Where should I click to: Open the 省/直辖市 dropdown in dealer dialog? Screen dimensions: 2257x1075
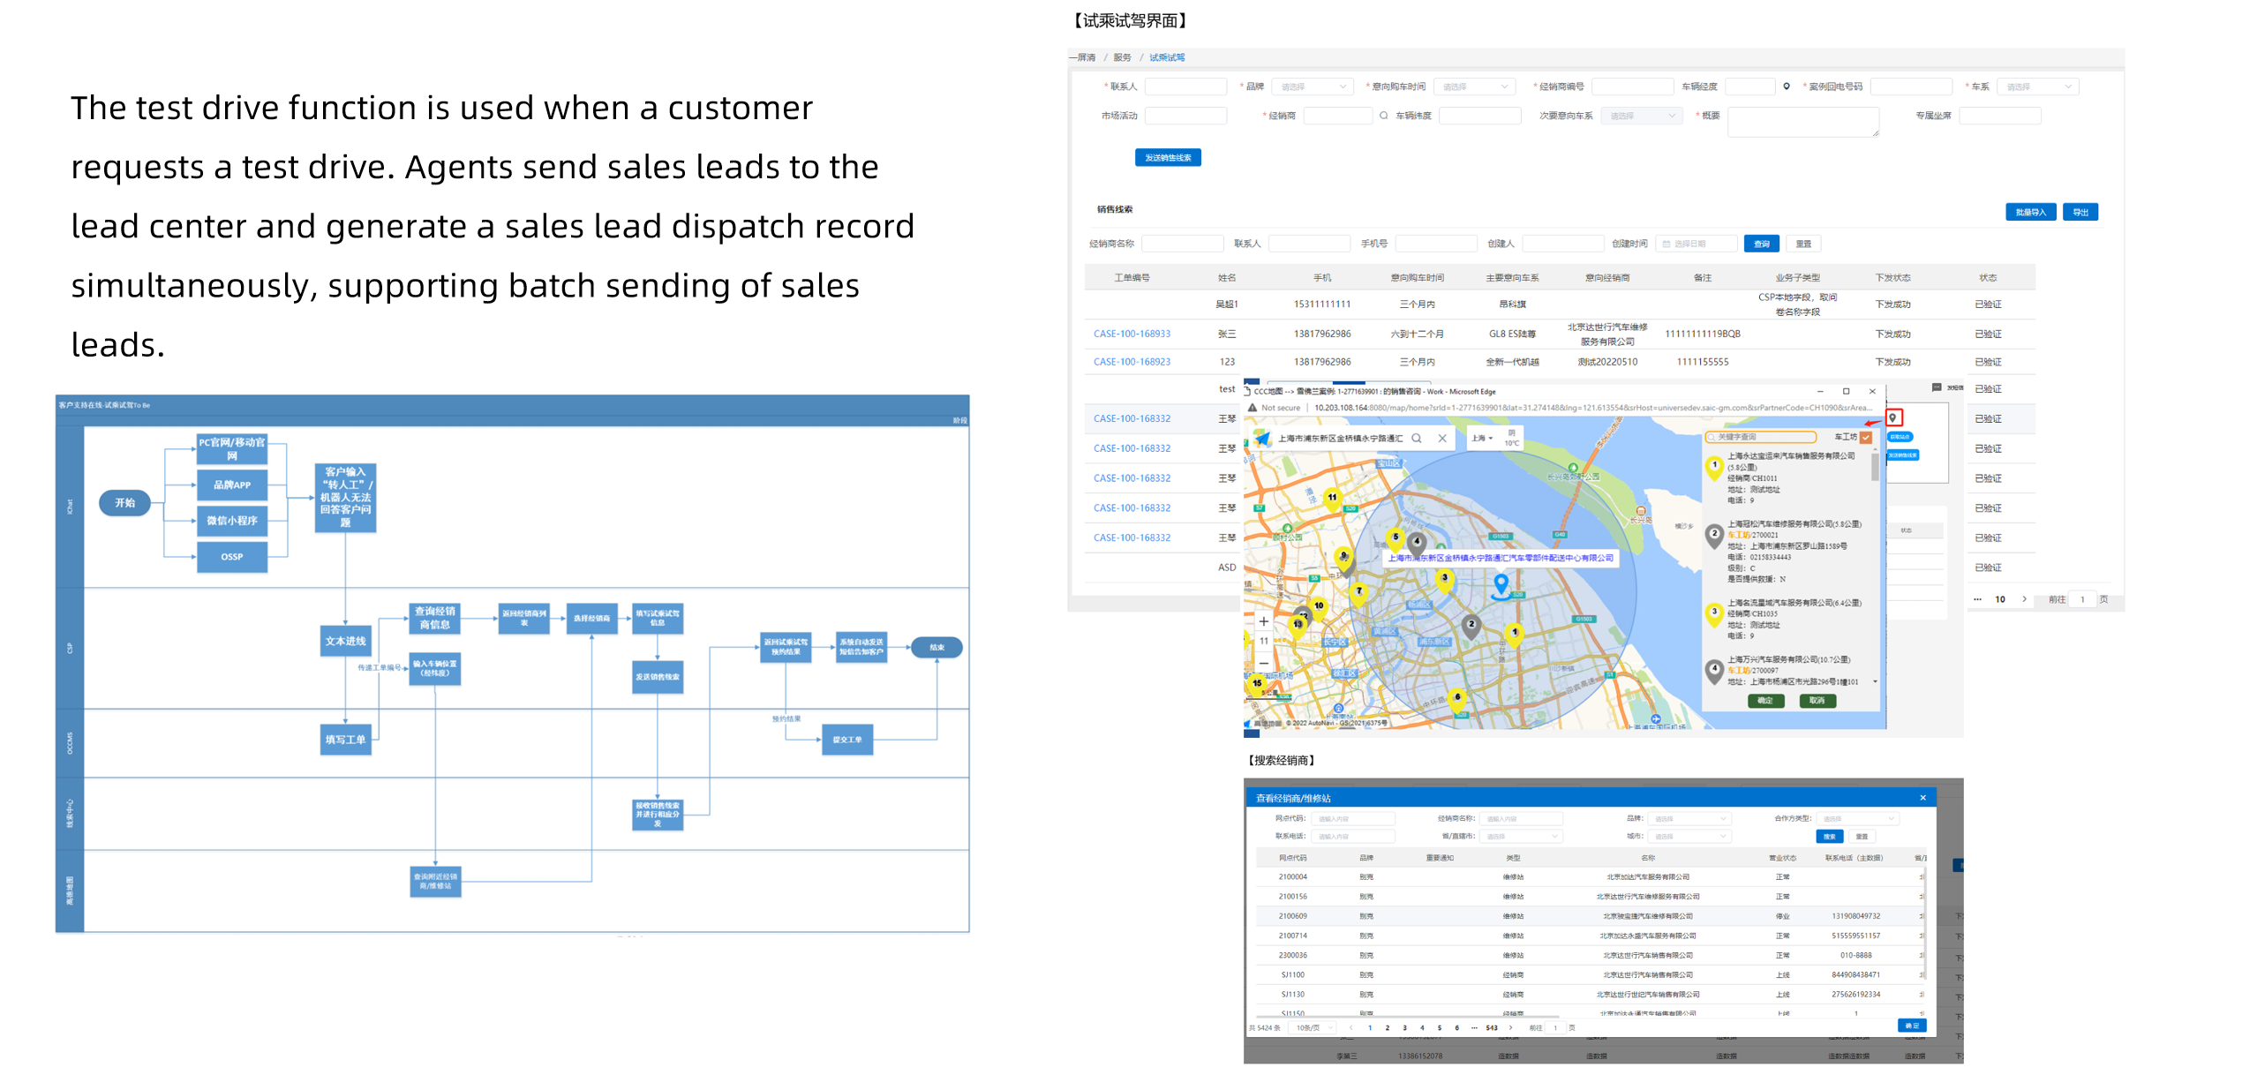[1522, 837]
